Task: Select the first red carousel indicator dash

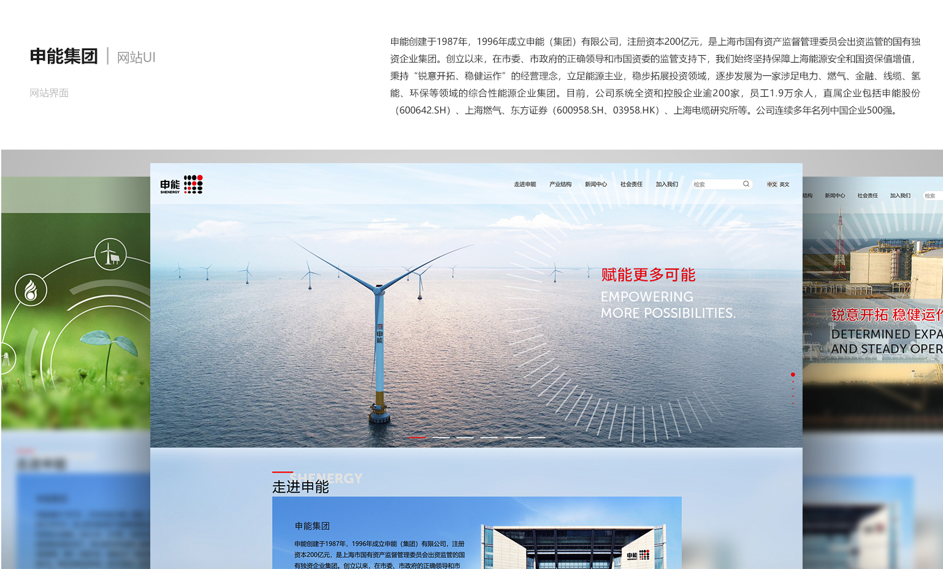Action: [x=418, y=438]
